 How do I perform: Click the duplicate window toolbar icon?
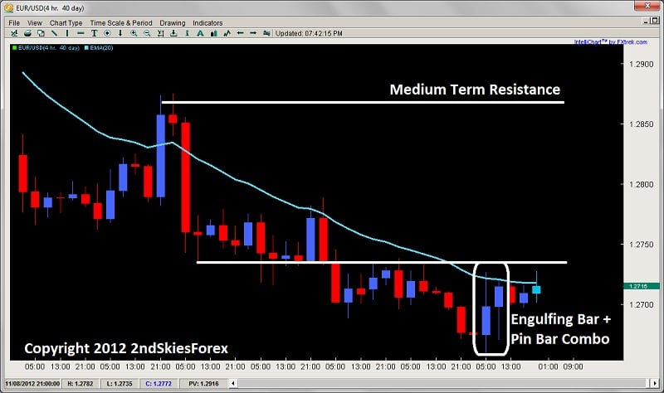click(41, 33)
